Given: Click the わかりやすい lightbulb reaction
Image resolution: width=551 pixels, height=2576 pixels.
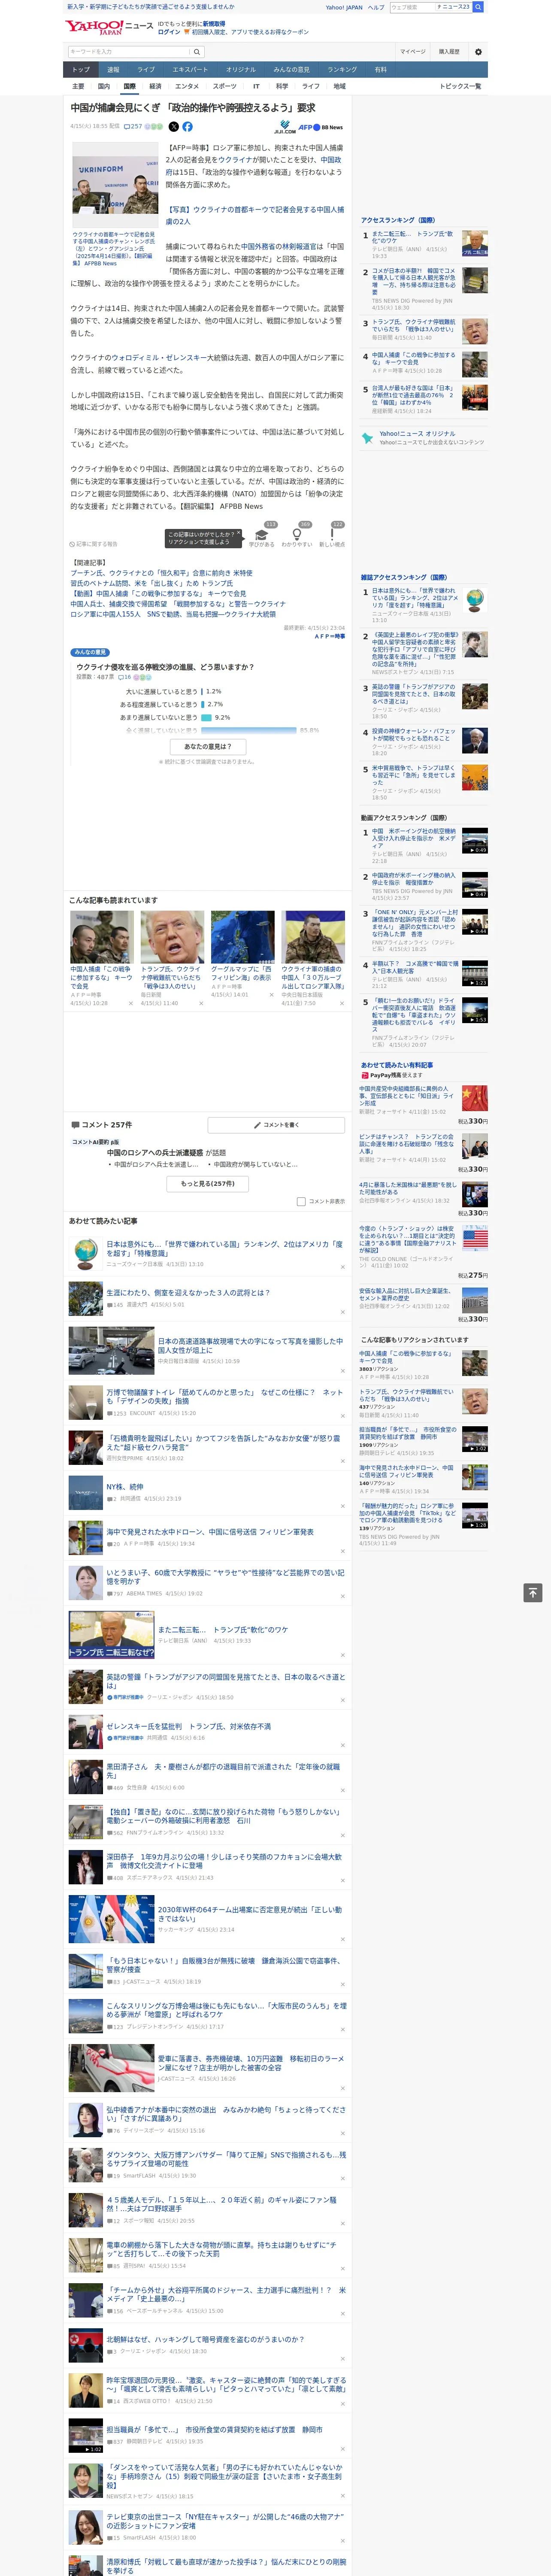Looking at the screenshot, I should coord(297,536).
